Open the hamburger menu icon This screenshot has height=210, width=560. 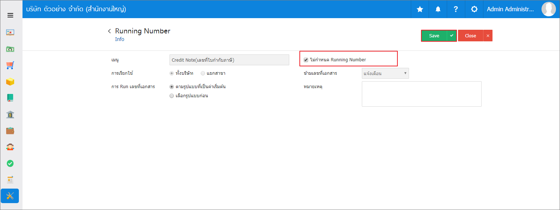tap(10, 15)
